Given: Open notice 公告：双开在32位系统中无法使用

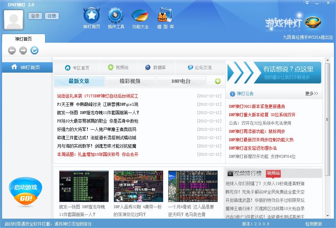Looking at the screenshot, I should pos(260,123).
